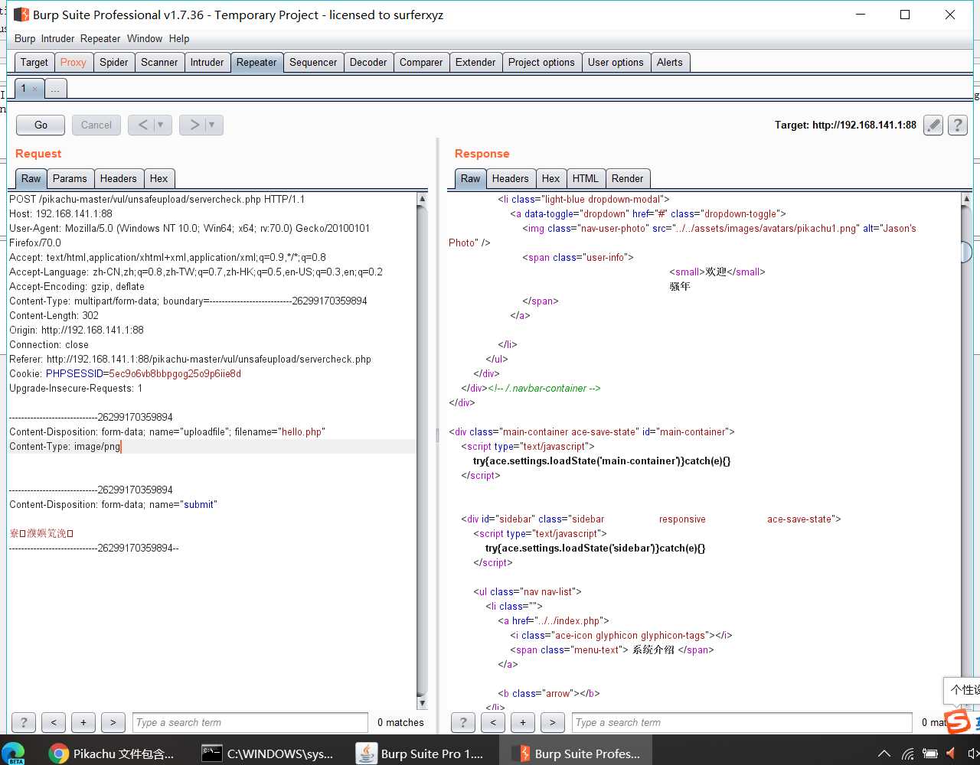980x765 pixels.
Task: Click the request search help question mark
Action: (24, 722)
